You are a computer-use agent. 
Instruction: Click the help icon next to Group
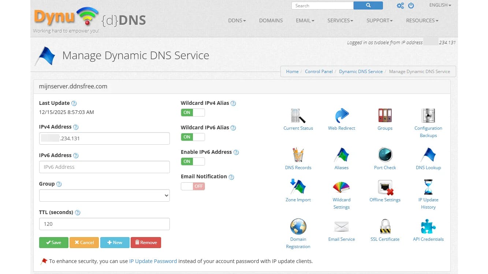tap(59, 184)
